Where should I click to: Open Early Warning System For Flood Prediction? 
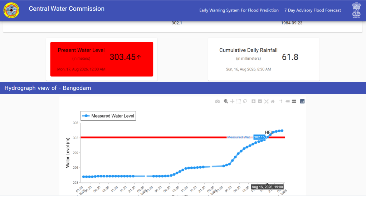pyautogui.click(x=239, y=10)
